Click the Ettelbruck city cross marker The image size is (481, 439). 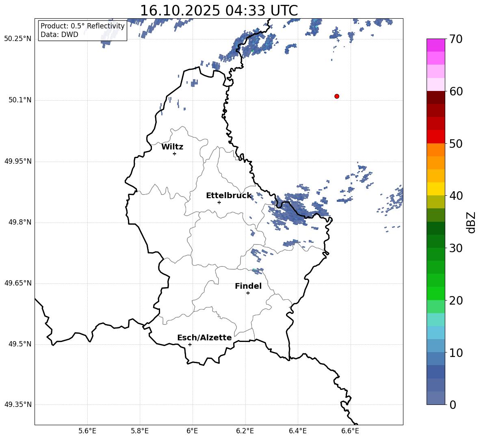(x=219, y=202)
